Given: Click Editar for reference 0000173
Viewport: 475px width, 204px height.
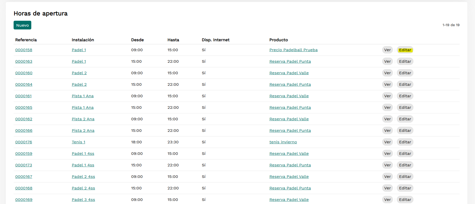Looking at the screenshot, I should point(405,165).
